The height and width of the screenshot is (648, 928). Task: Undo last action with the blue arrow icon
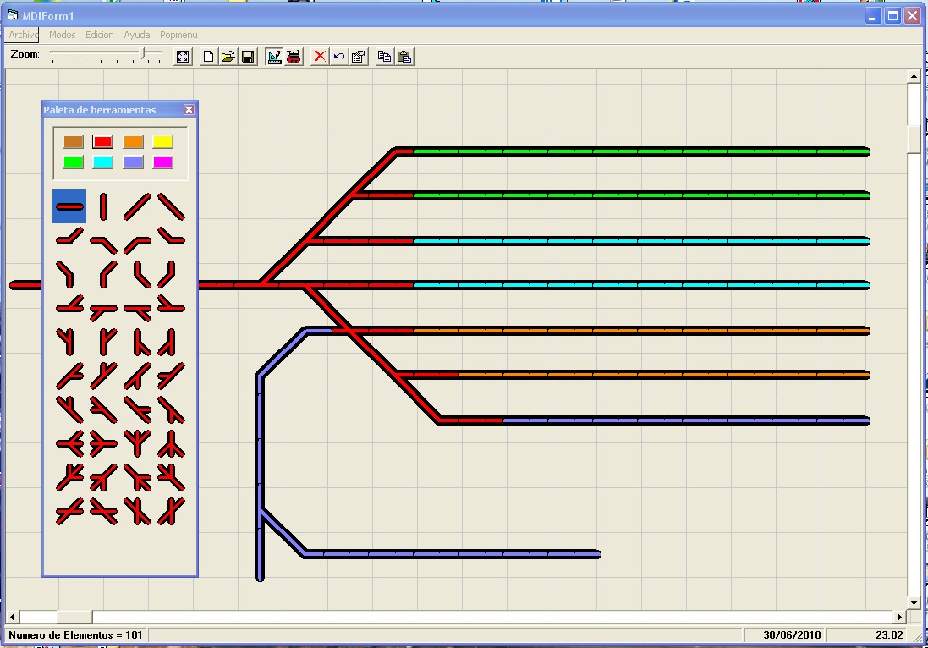point(339,57)
